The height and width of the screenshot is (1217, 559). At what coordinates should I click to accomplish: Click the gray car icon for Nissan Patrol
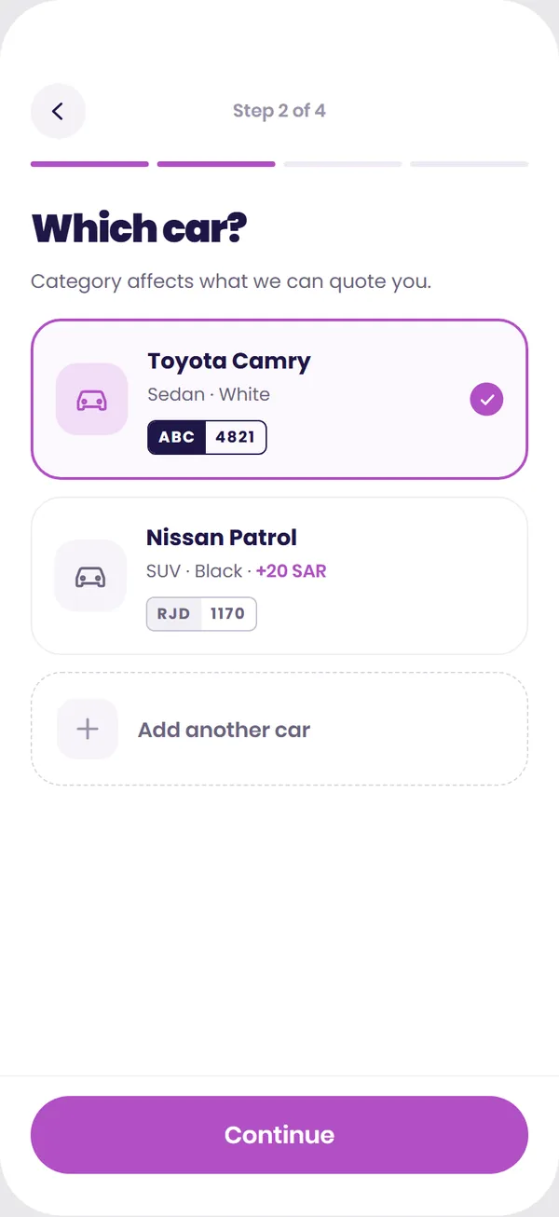[x=90, y=576]
